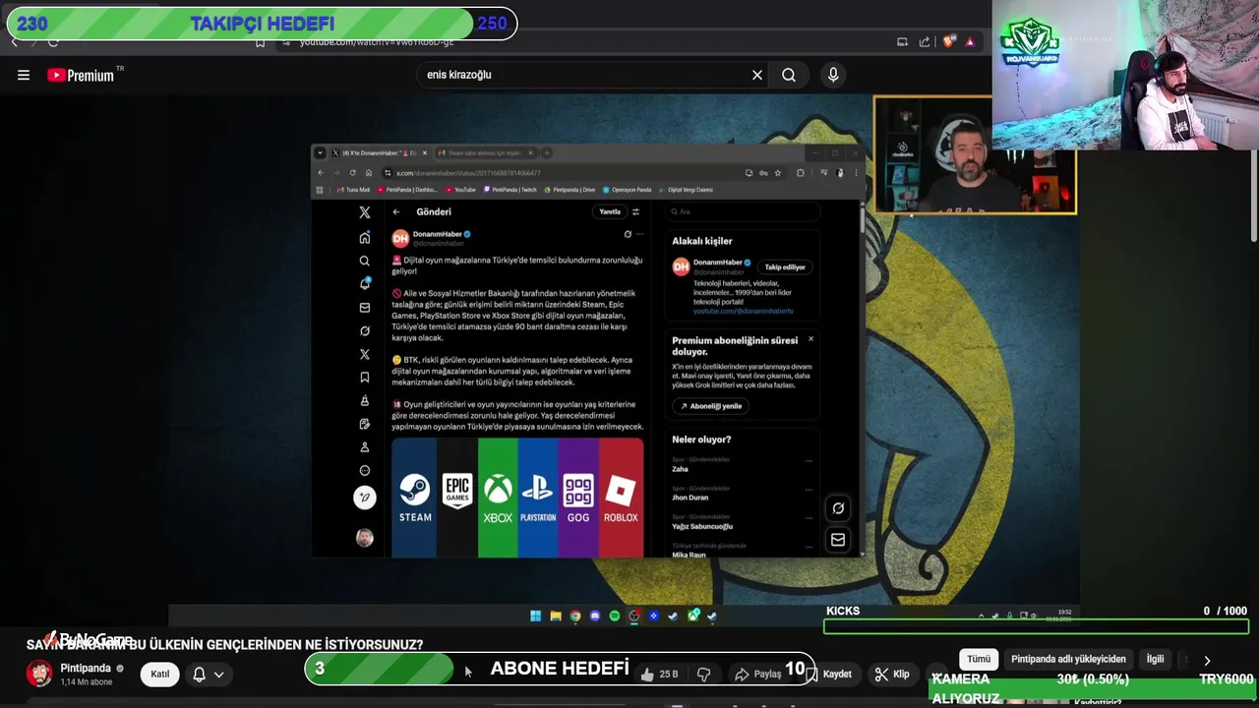Switch to the Steam satın alımınız tab
This screenshot has height=708, width=1259.
[x=485, y=153]
